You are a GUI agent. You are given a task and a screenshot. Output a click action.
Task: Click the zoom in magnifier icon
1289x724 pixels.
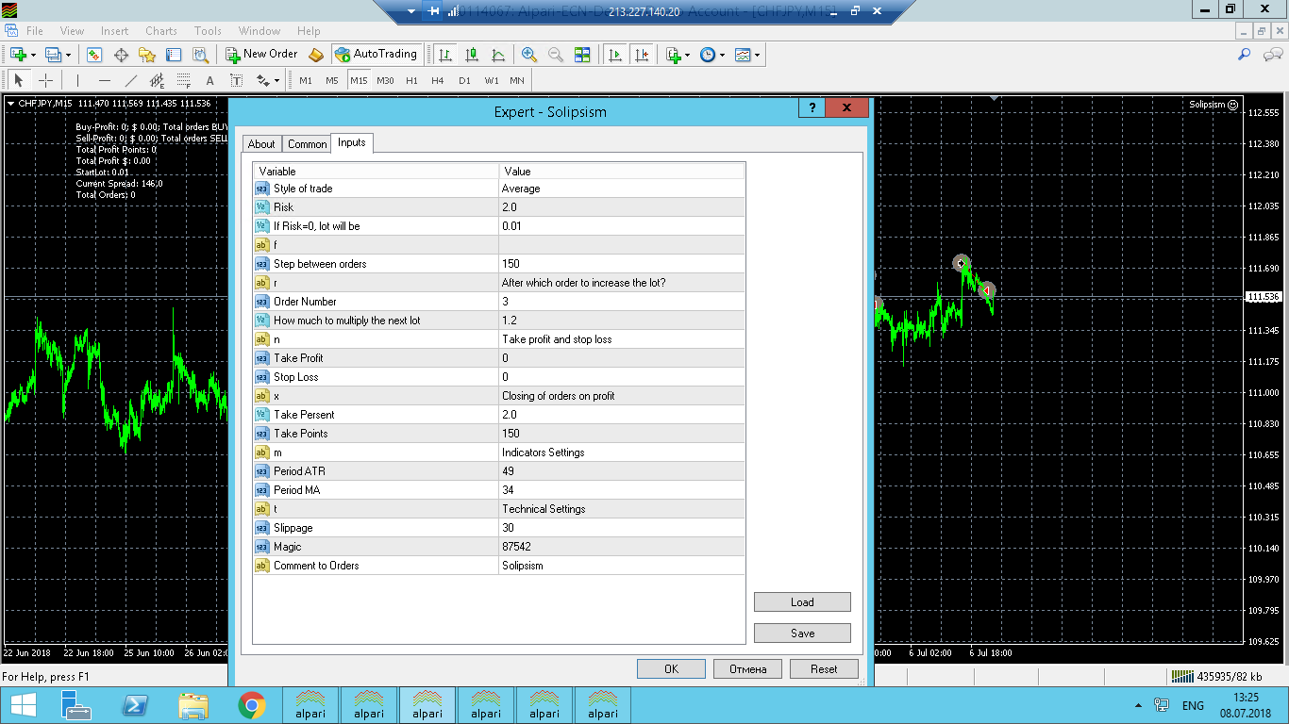tap(529, 55)
